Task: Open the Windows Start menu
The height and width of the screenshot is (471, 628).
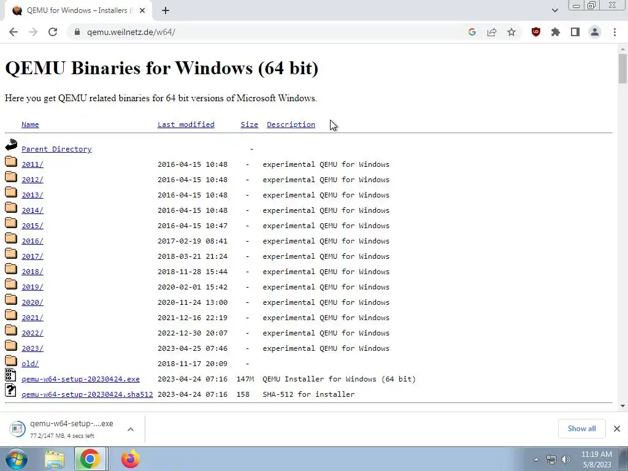Action: point(17,459)
